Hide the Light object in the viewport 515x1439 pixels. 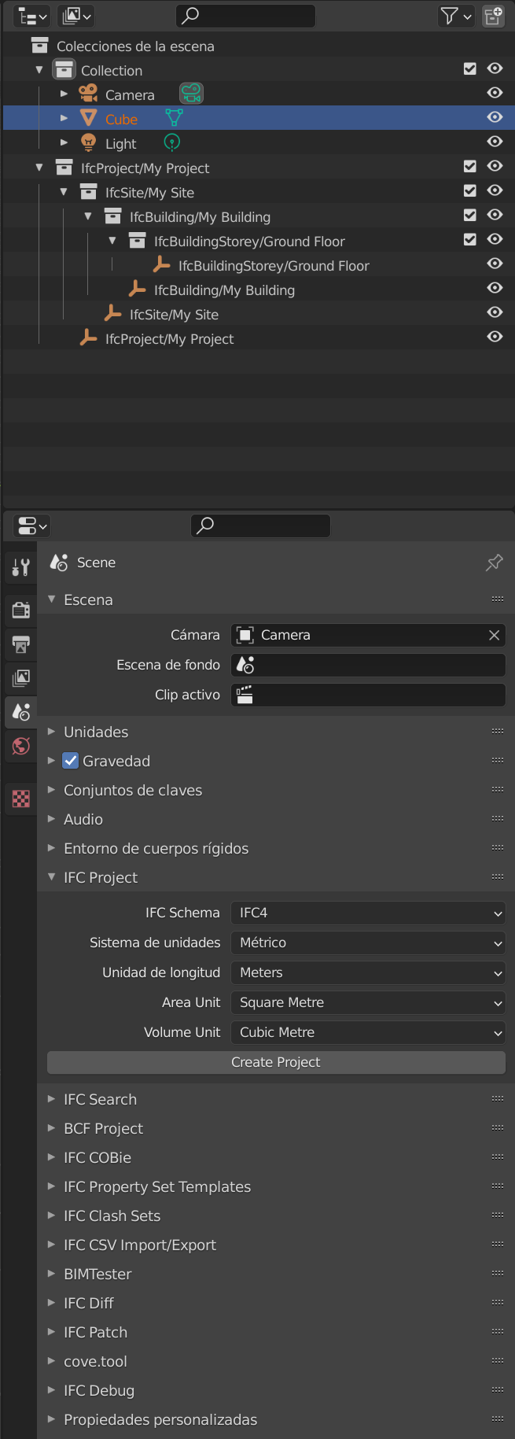495,141
